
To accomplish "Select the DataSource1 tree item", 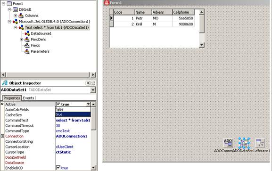I will pos(41,33).
